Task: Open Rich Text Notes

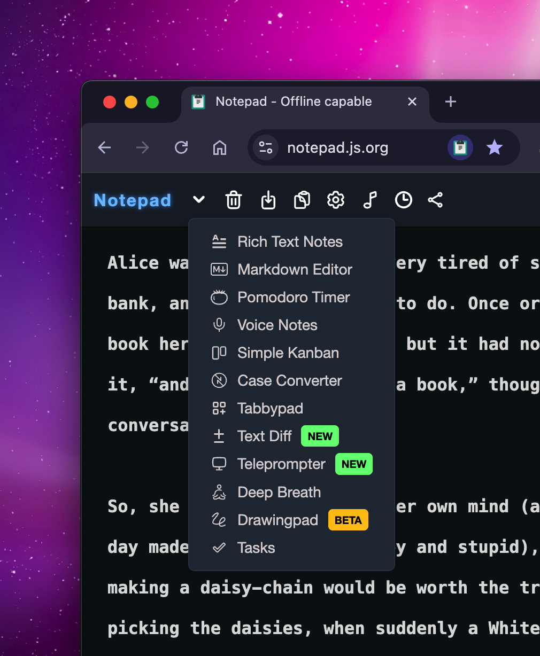Action: (x=291, y=242)
